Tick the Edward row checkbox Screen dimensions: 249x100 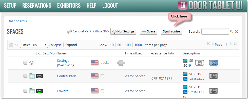pyautogui.click(x=25, y=91)
